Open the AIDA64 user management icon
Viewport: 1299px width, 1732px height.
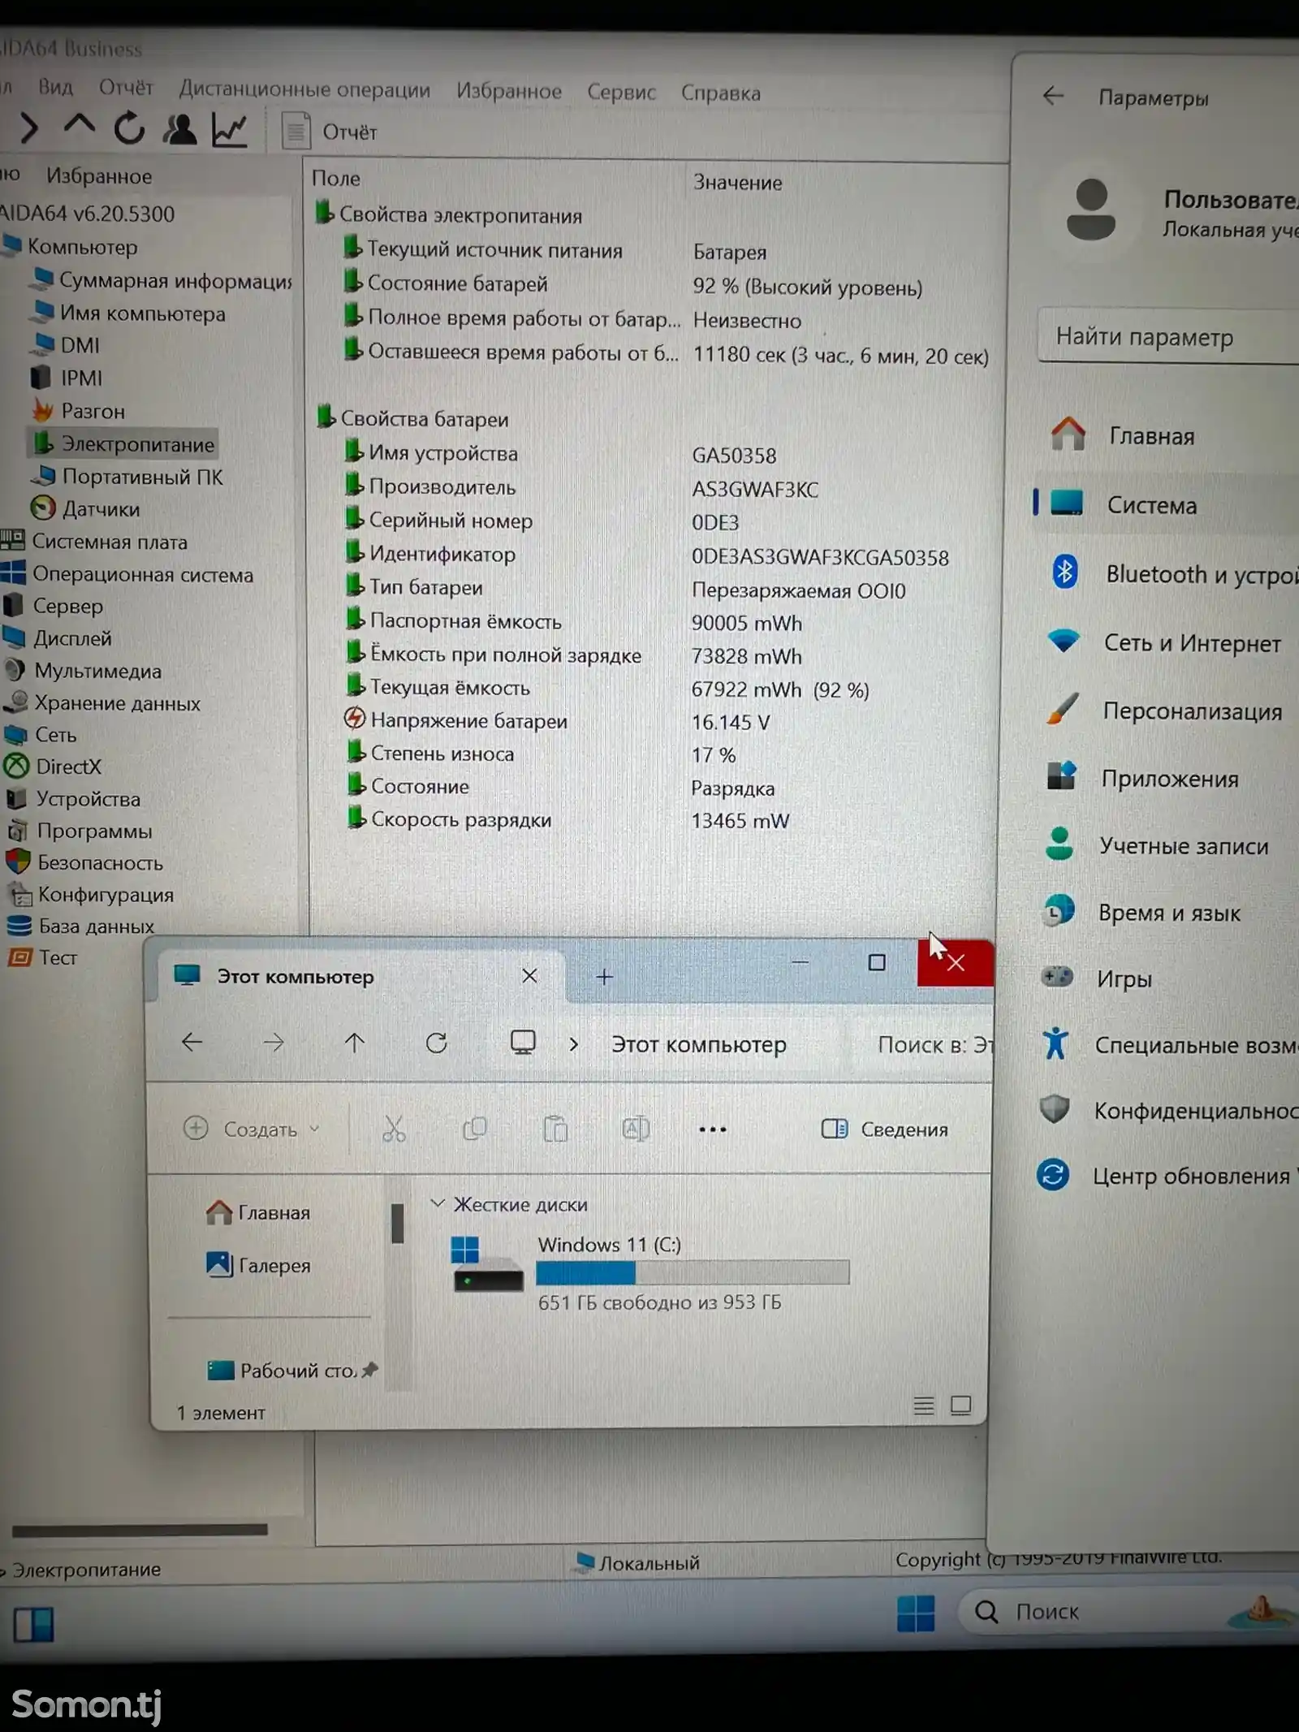179,129
